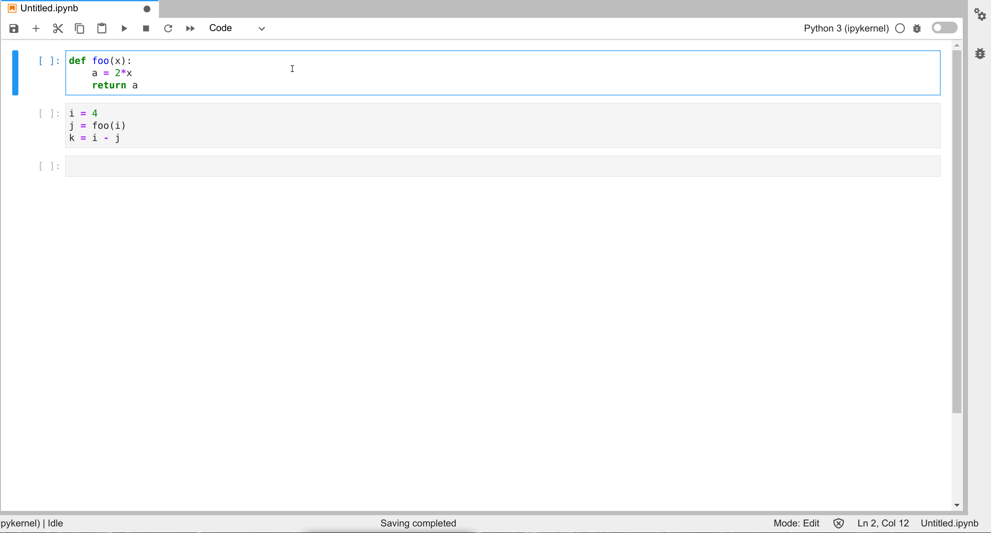Cut the selected cell using scissors icon
The width and height of the screenshot is (991, 533).
pos(57,28)
